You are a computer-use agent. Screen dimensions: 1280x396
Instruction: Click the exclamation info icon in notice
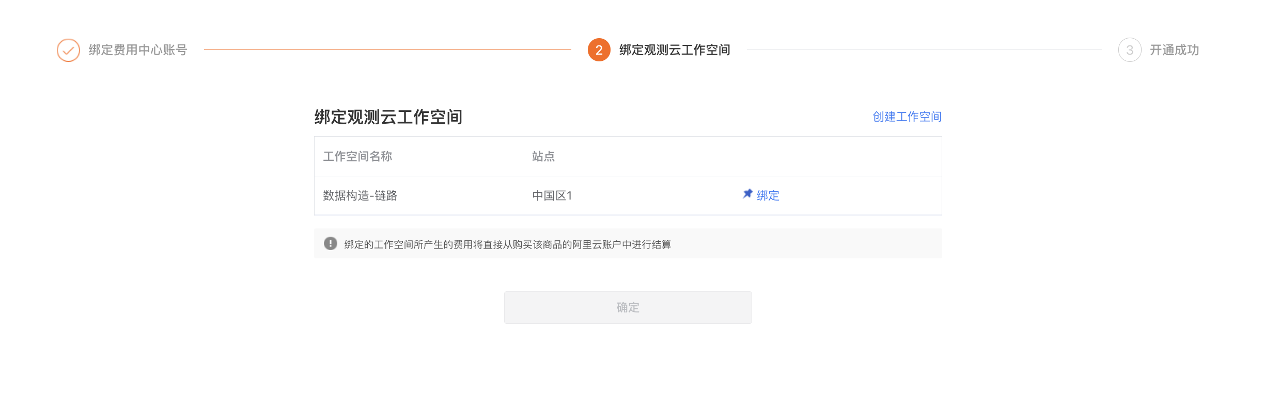[x=331, y=243]
